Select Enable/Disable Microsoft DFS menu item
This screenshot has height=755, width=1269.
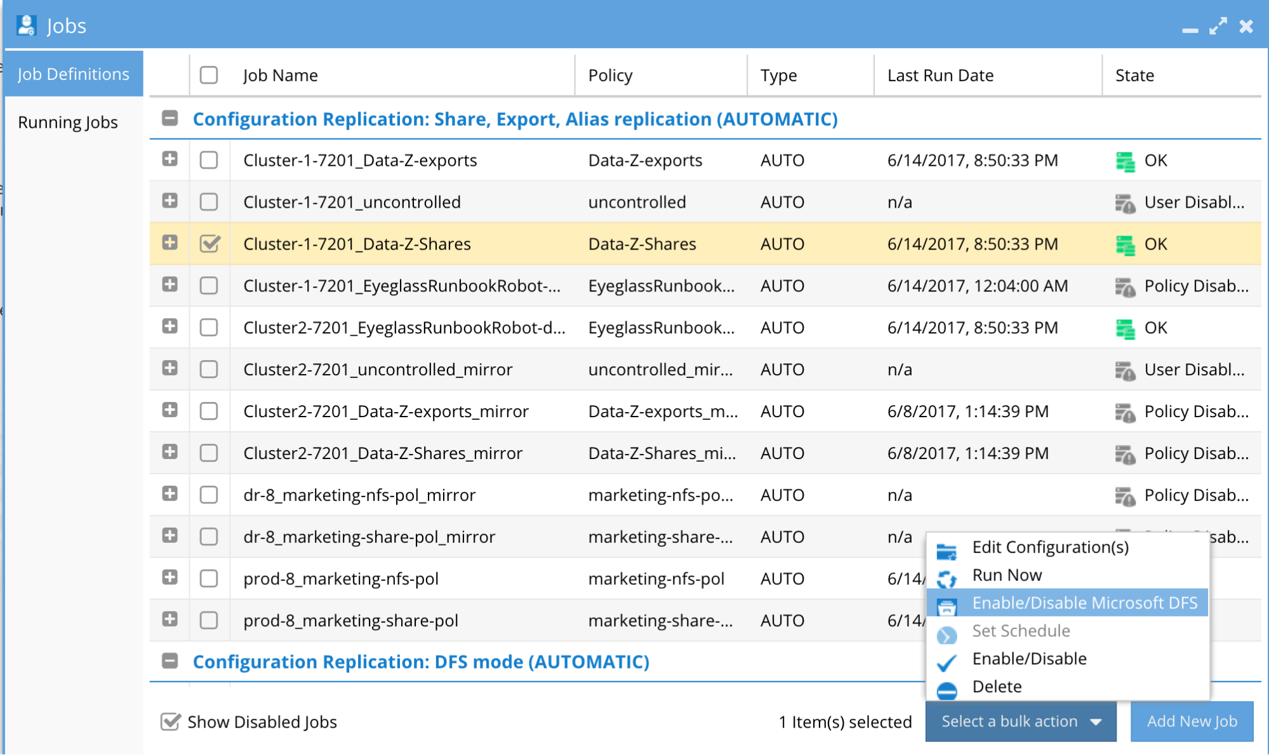[1067, 603]
